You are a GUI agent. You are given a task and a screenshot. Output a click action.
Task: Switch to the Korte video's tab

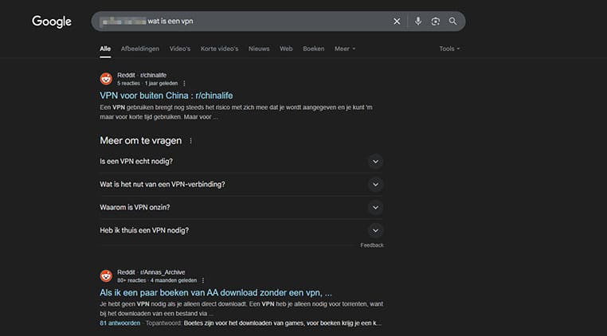point(220,49)
